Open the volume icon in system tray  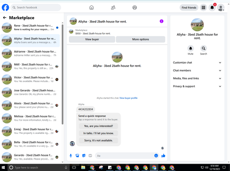click(x=207, y=167)
